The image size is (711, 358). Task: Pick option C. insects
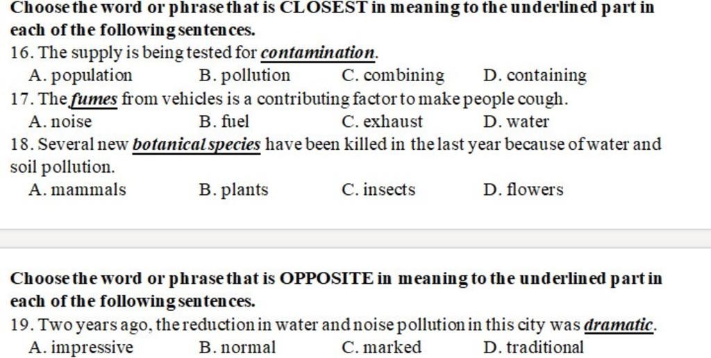point(378,189)
